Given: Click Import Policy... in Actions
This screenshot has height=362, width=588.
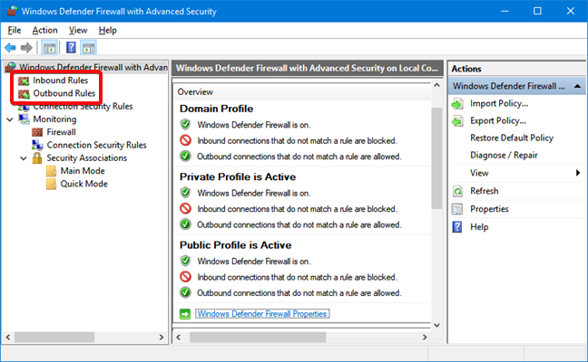Looking at the screenshot, I should 499,103.
